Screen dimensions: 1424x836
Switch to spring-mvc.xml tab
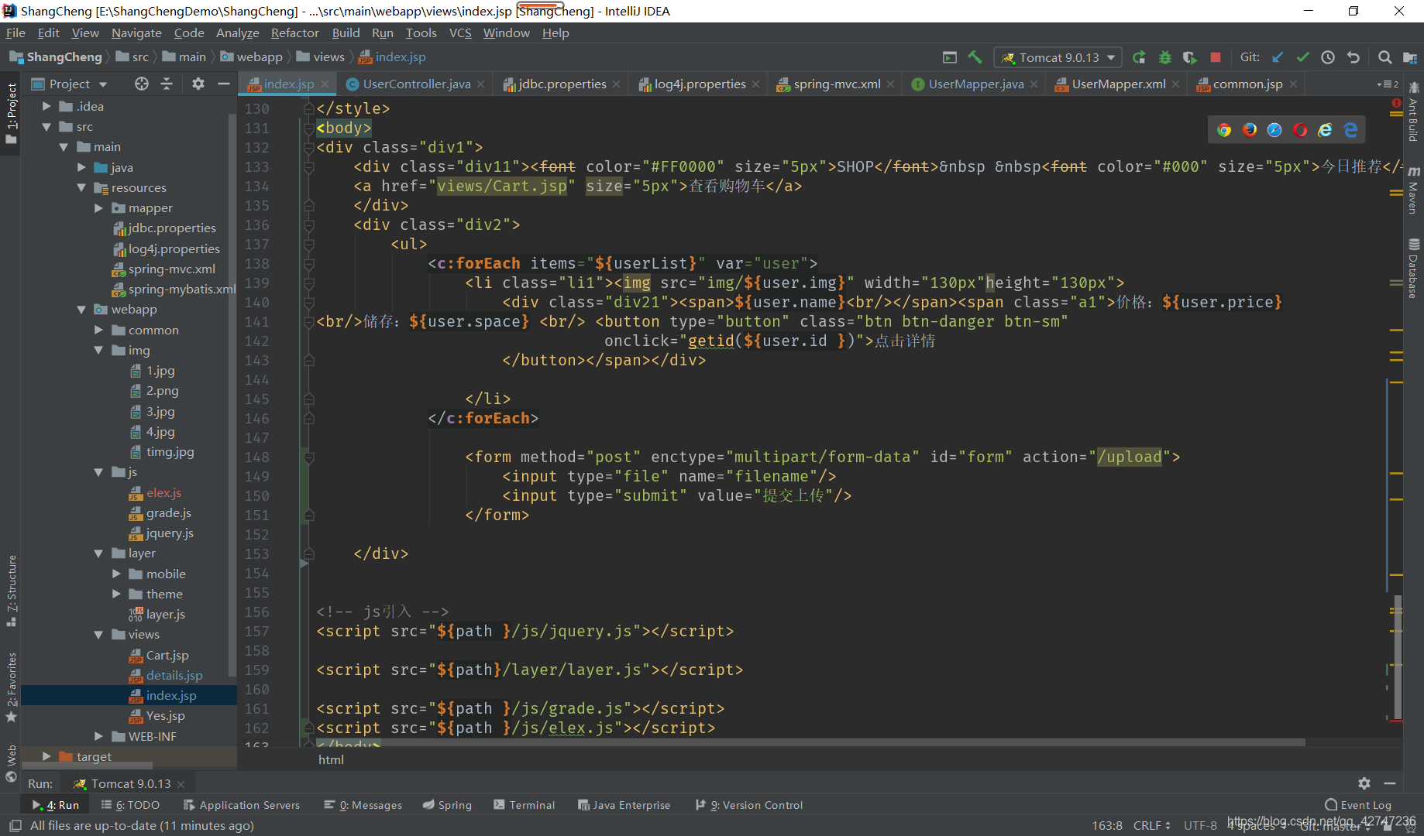[837, 84]
